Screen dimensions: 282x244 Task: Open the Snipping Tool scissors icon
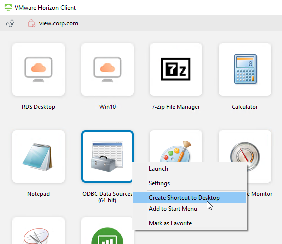pyautogui.click(x=38, y=231)
